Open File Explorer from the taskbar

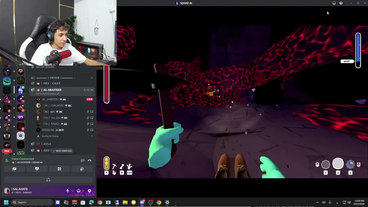click(x=125, y=202)
